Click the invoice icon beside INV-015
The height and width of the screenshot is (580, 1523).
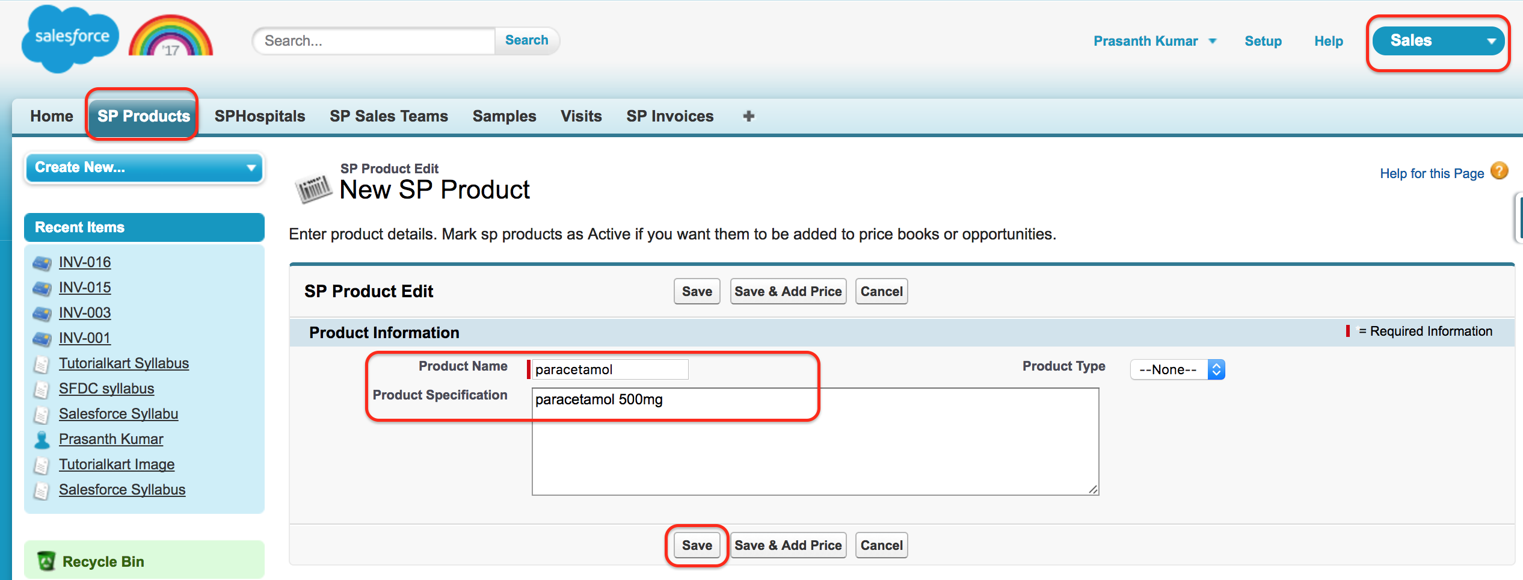click(x=42, y=288)
